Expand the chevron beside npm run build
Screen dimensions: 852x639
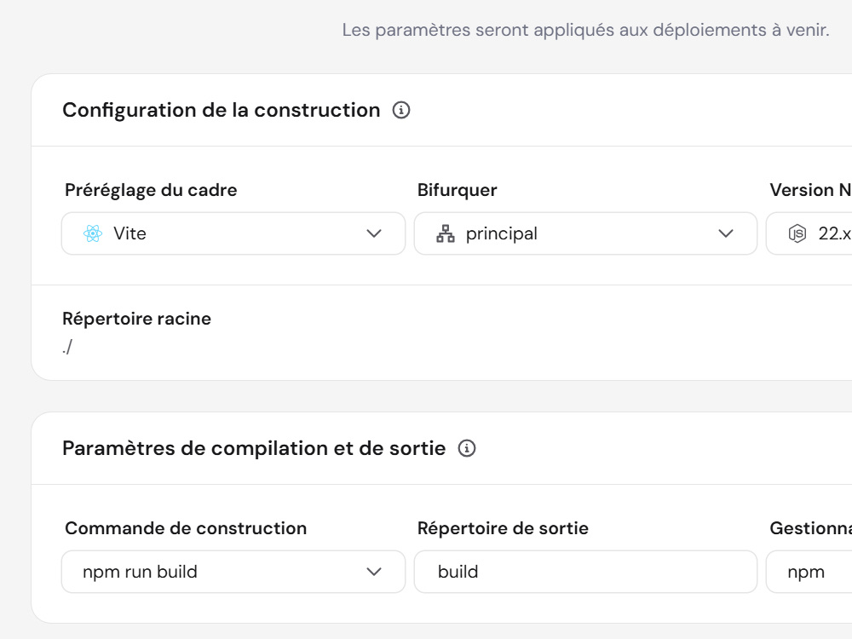coord(374,572)
